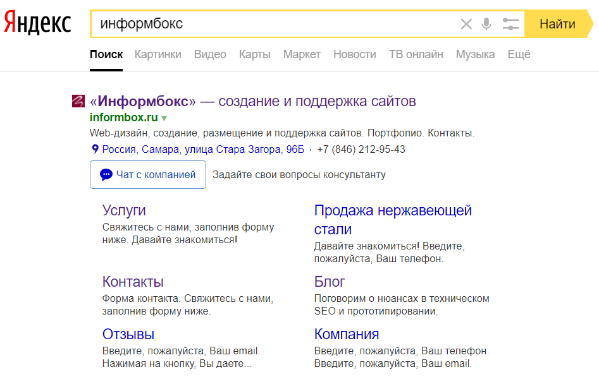Click the Яндекс logo
The image size is (599, 384).
37,23
